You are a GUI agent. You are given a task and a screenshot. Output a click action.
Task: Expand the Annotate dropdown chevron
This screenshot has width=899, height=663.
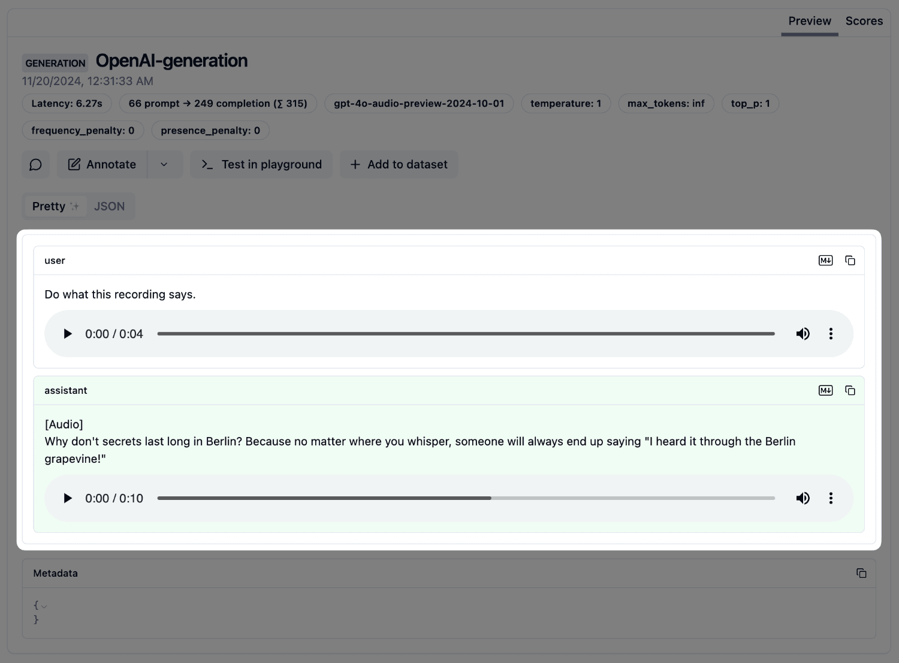click(x=164, y=164)
